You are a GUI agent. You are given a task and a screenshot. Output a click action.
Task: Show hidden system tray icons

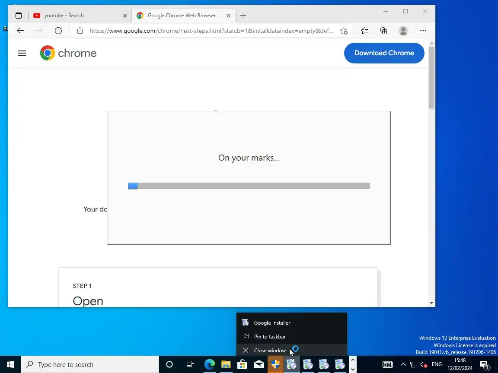403,365
